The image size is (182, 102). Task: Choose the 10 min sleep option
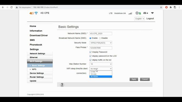pyautogui.click(x=101, y=74)
